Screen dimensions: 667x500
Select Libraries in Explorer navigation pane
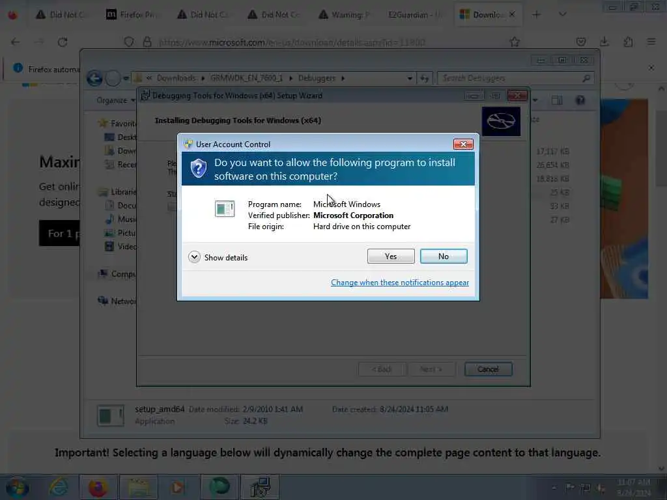[x=118, y=192]
